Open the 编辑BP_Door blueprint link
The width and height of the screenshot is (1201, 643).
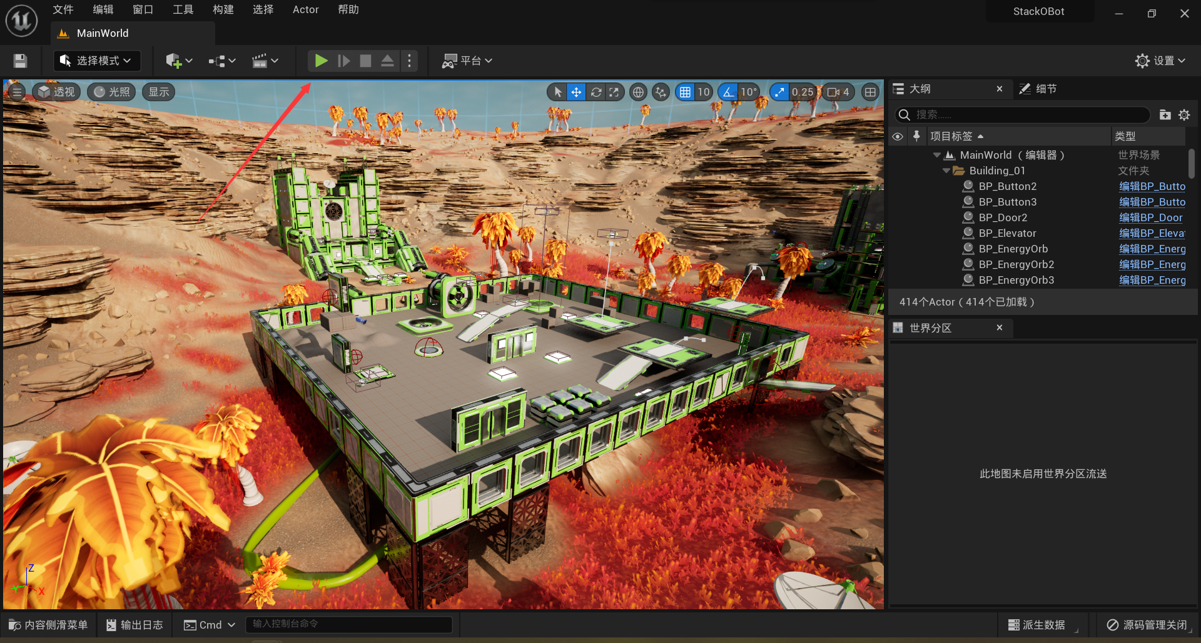(x=1150, y=217)
